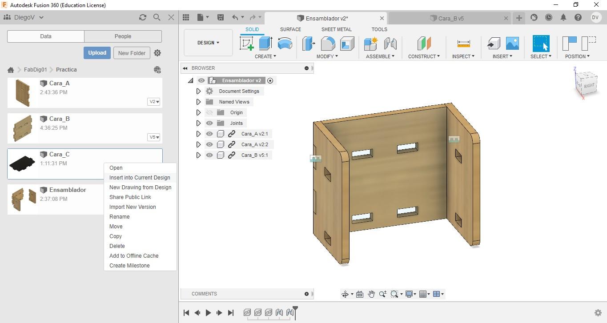Image resolution: width=607 pixels, height=323 pixels.
Task: Hide the Cara_A v2:2 component
Action: pos(209,144)
